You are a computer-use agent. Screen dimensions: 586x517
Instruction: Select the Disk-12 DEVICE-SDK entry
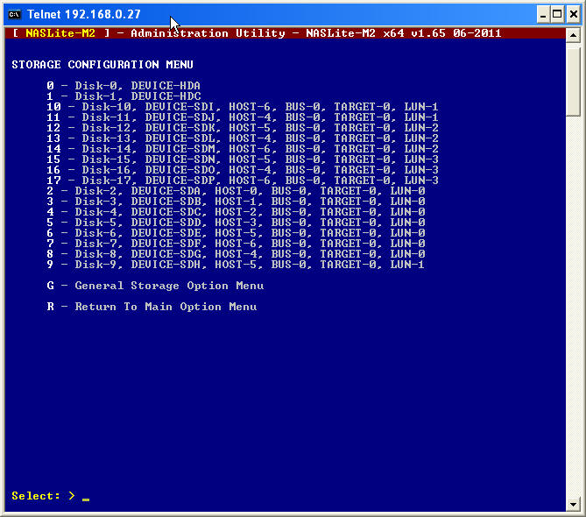click(242, 127)
